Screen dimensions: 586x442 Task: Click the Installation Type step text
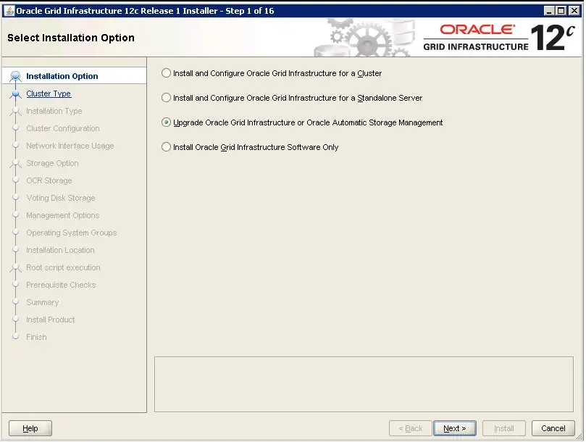(54, 111)
